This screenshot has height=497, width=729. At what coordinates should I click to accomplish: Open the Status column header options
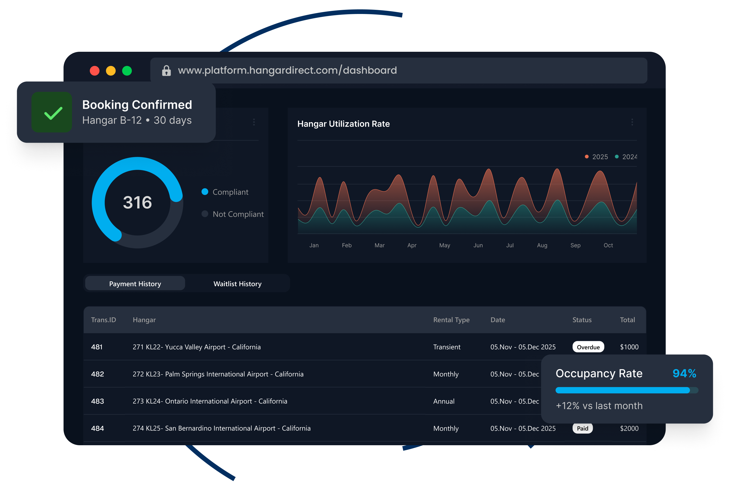pos(582,320)
